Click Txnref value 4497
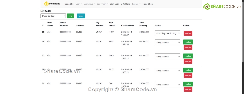The width and height of the screenshot is (244, 94). (111, 32)
